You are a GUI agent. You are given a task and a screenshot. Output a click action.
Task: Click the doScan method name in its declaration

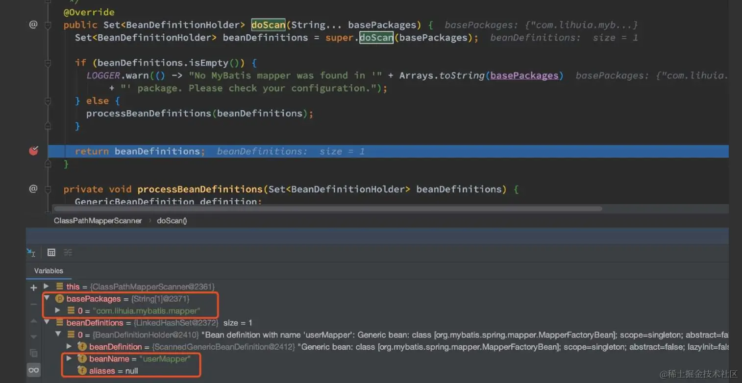point(268,25)
